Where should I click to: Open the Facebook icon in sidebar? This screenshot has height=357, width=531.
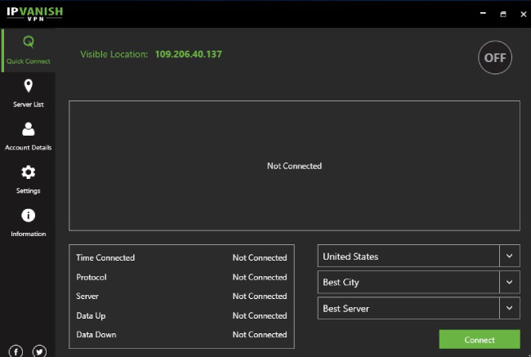(x=16, y=351)
